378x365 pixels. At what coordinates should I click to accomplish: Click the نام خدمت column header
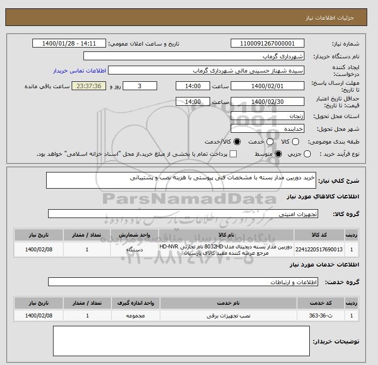click(228, 303)
